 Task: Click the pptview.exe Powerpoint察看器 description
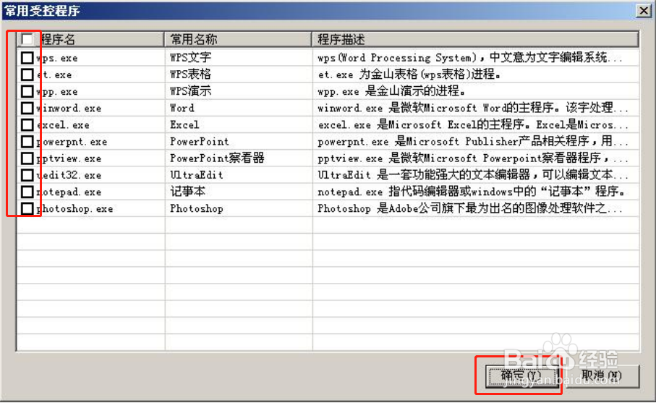473,158
